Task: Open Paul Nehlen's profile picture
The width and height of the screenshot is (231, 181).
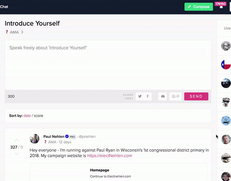Action: point(34,139)
